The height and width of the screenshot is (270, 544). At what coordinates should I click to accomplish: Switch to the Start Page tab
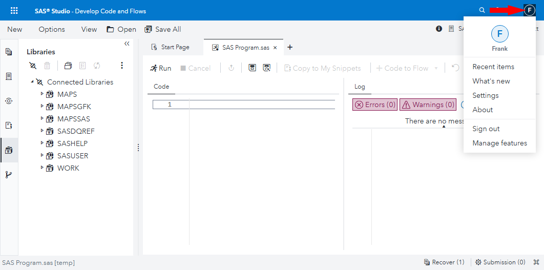point(171,47)
